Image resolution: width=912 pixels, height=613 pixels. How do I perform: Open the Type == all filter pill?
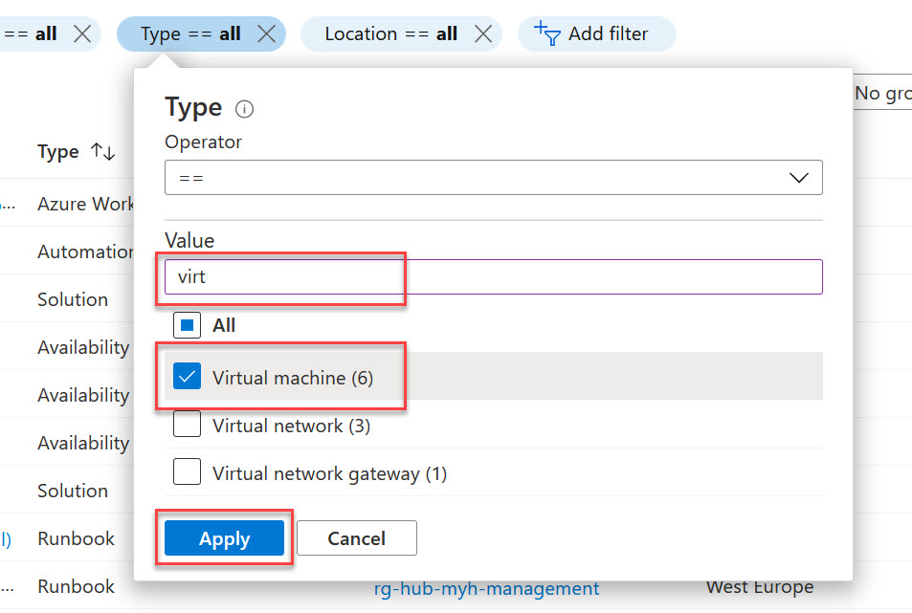tap(189, 33)
